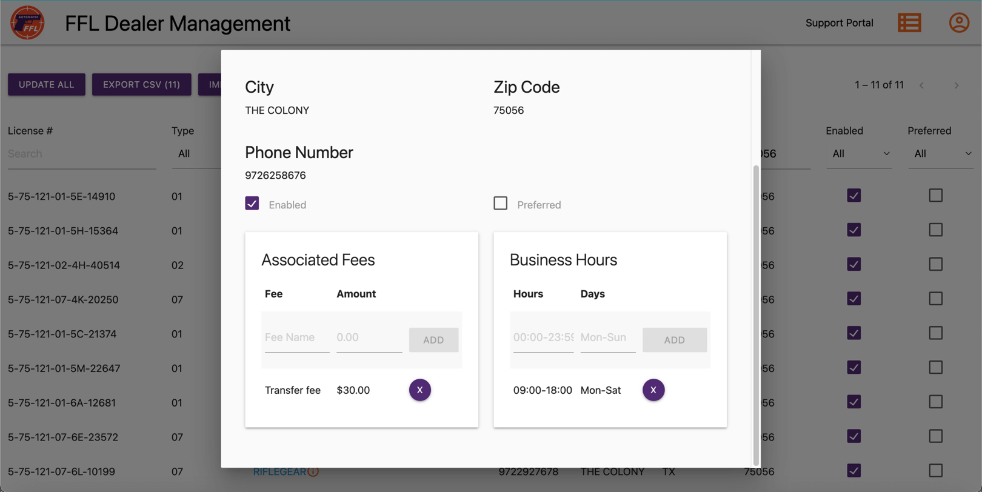Open the user account profile icon
This screenshot has height=492, width=982.
coord(958,23)
